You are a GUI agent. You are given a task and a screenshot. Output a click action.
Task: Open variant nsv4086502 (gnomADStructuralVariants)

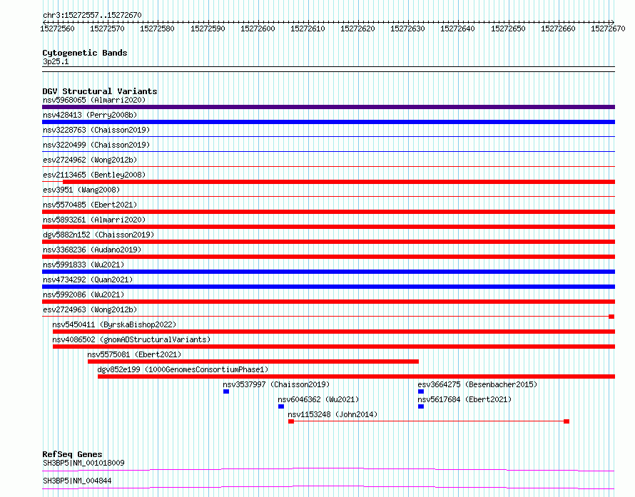[x=131, y=339]
